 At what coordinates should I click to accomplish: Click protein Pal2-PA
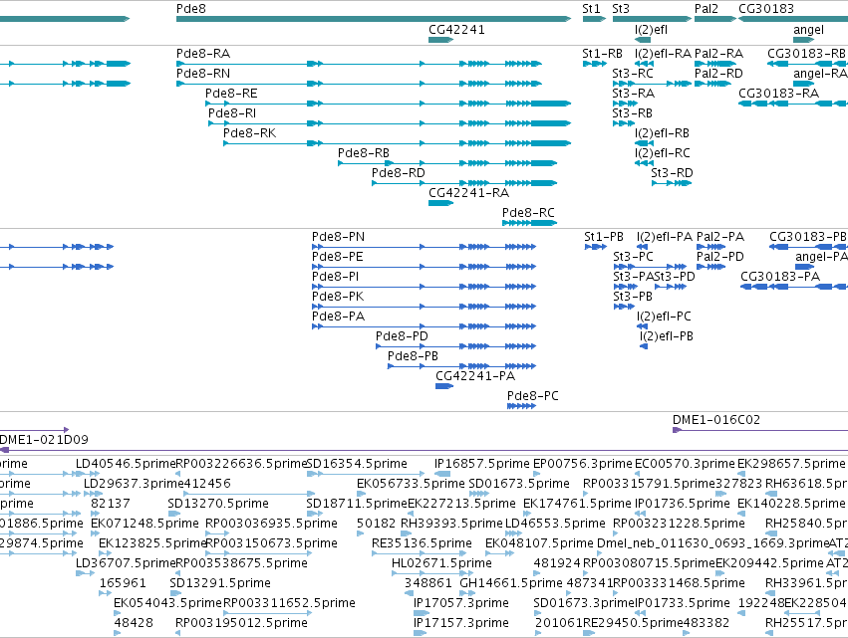pyautogui.click(x=711, y=247)
